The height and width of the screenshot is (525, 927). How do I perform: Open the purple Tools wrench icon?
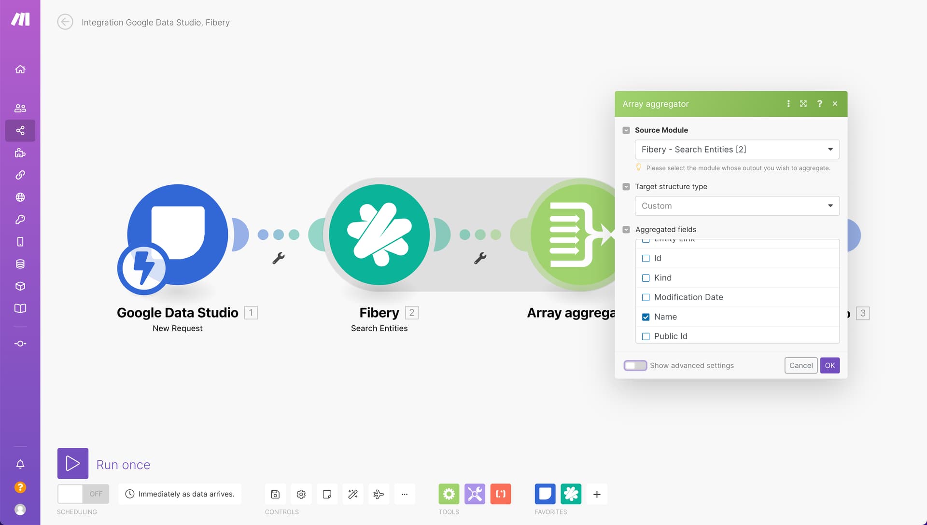(475, 494)
